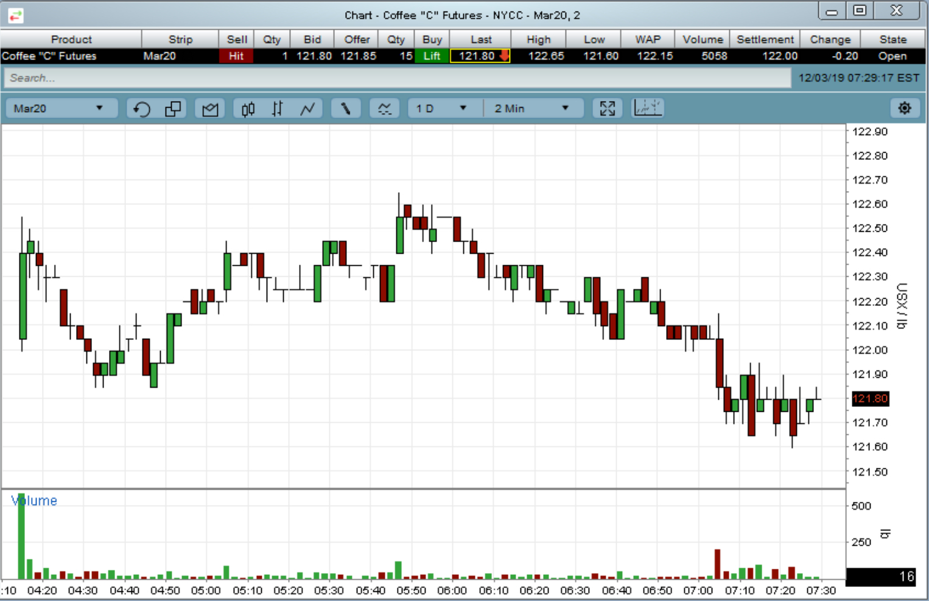Click the 121.60 low value
This screenshot has width=929, height=601.
point(601,56)
